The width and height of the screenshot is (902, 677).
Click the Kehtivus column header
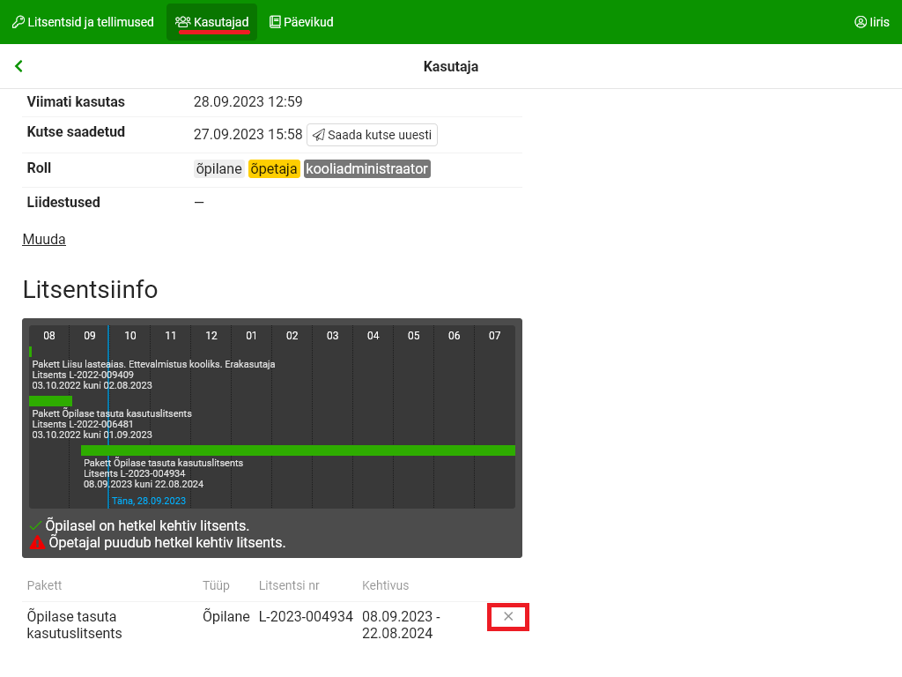(x=385, y=585)
